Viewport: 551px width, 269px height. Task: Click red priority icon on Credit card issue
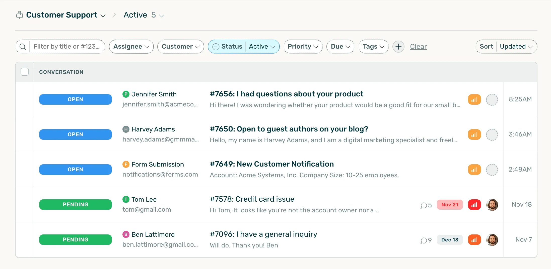coord(474,205)
